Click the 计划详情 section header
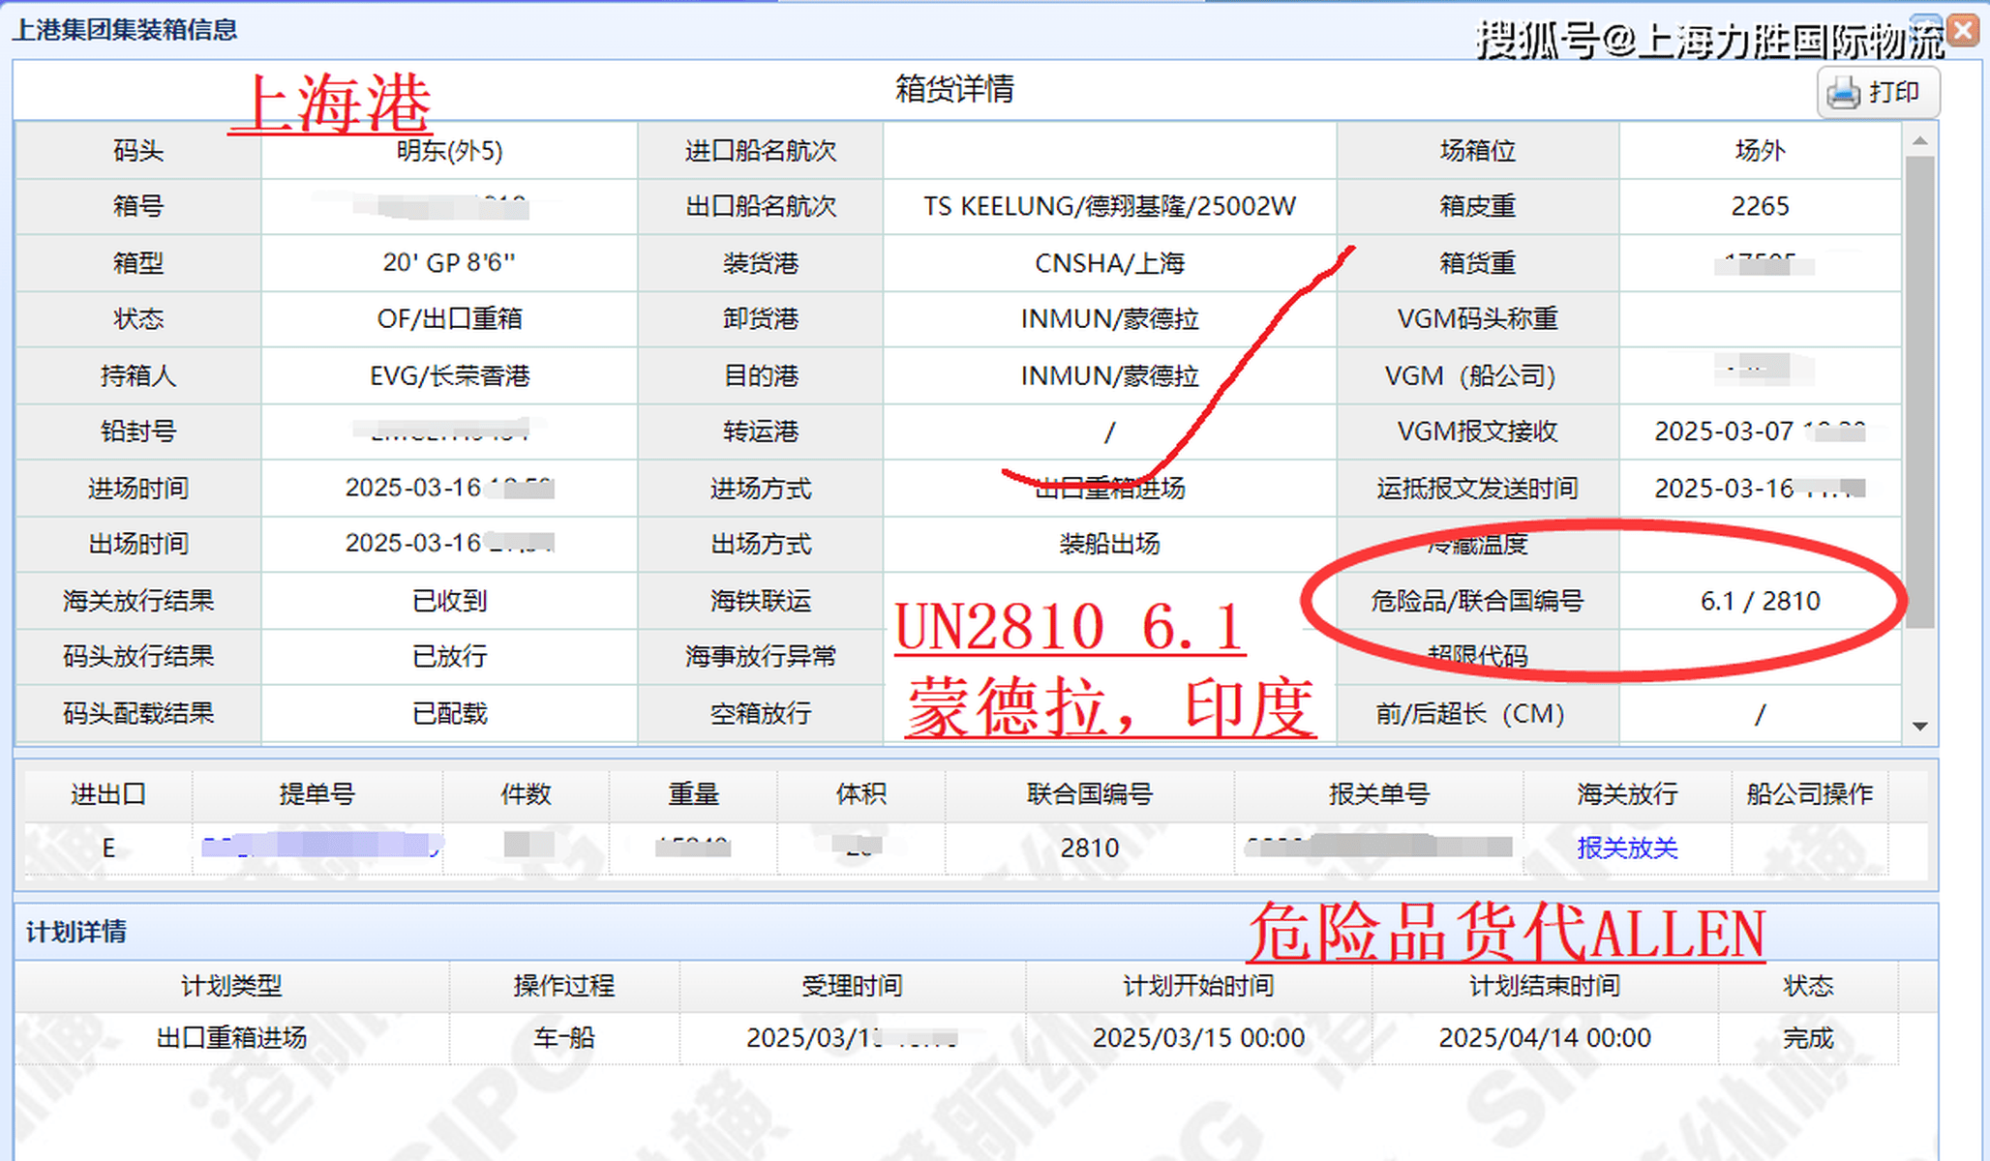The image size is (1990, 1161). point(78,932)
